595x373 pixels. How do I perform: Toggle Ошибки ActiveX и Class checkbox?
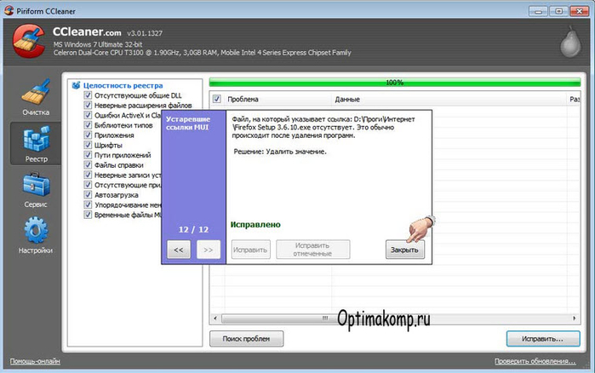pyautogui.click(x=88, y=115)
